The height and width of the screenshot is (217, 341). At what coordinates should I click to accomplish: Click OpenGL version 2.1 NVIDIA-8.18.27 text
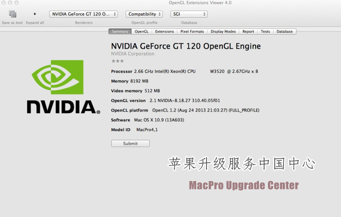pos(185,101)
